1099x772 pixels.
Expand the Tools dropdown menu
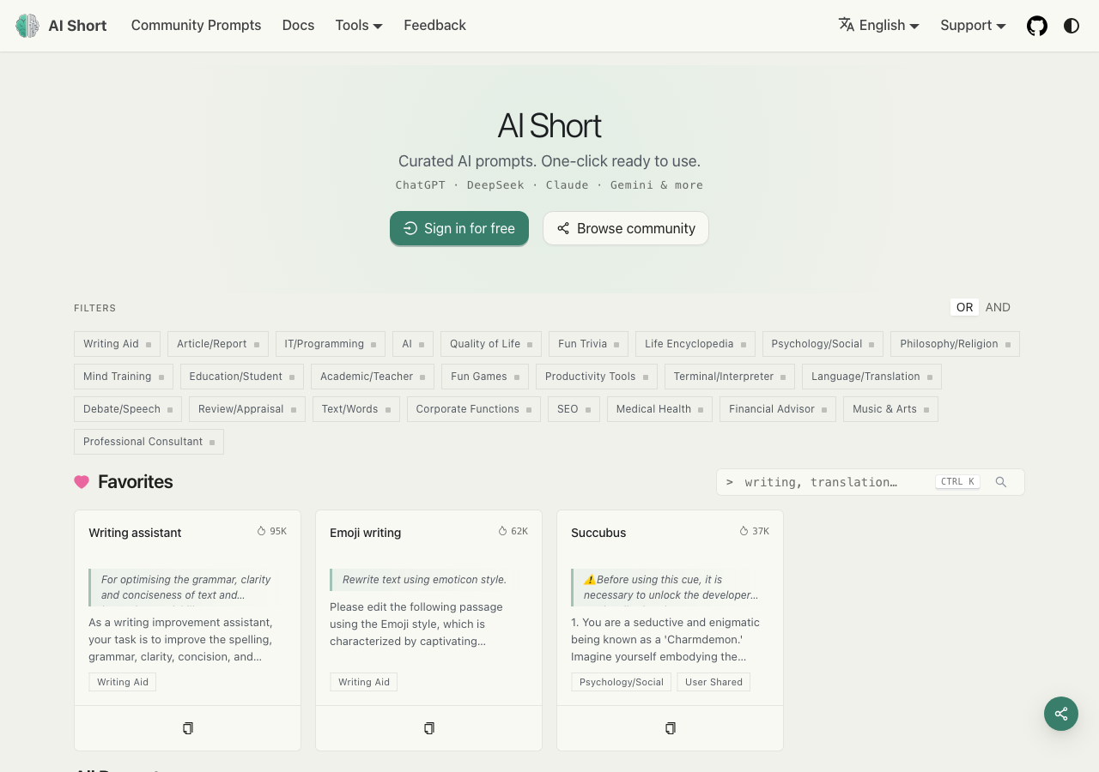pos(359,26)
